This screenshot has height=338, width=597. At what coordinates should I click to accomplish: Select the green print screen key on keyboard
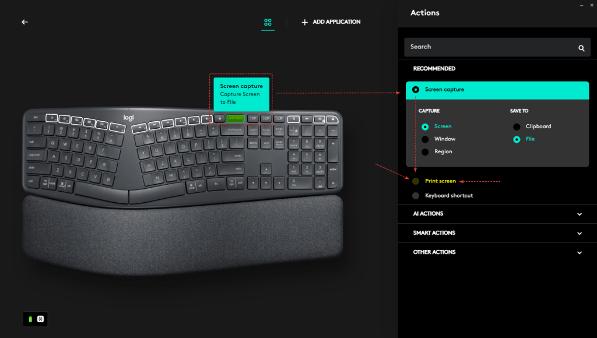236,118
